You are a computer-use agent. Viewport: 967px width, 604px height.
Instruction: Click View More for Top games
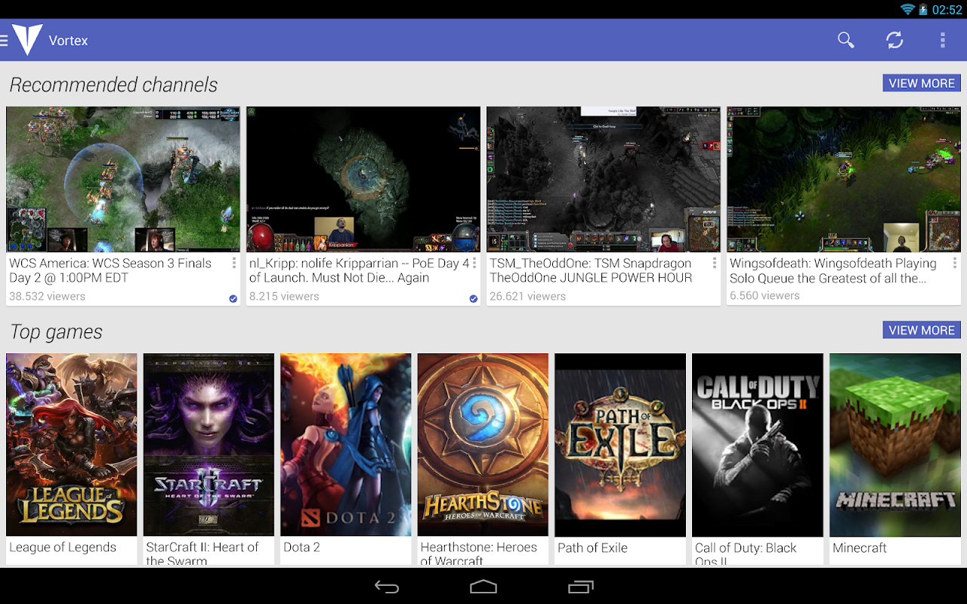922,330
